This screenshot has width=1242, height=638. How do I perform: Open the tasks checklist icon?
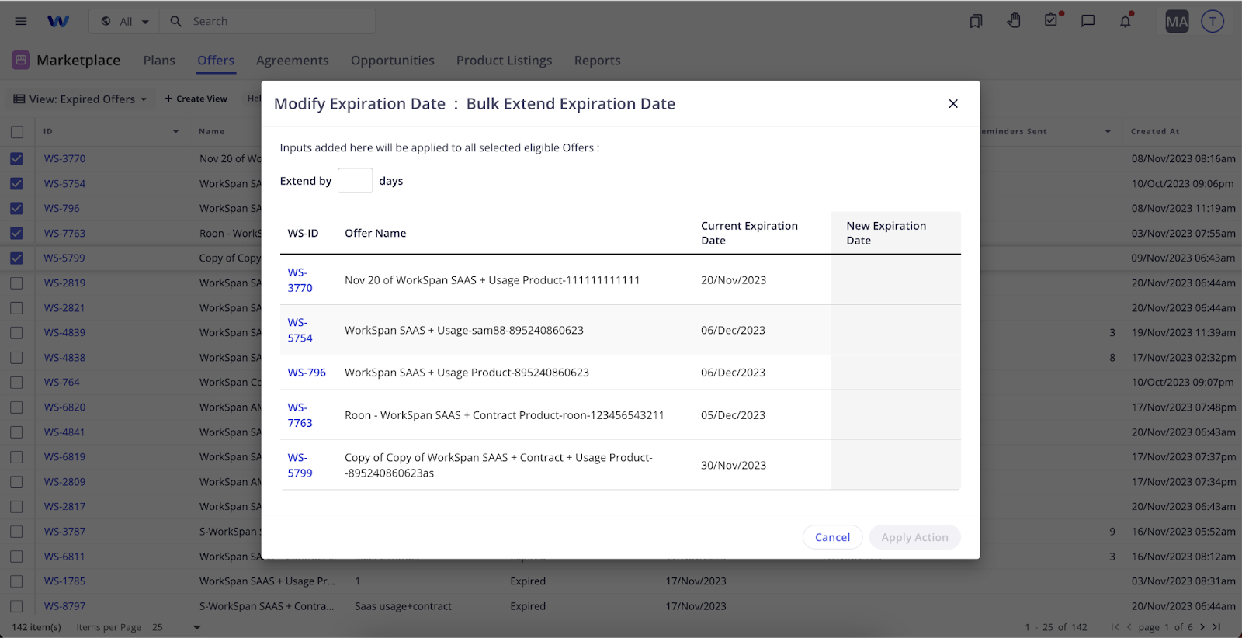point(1051,20)
